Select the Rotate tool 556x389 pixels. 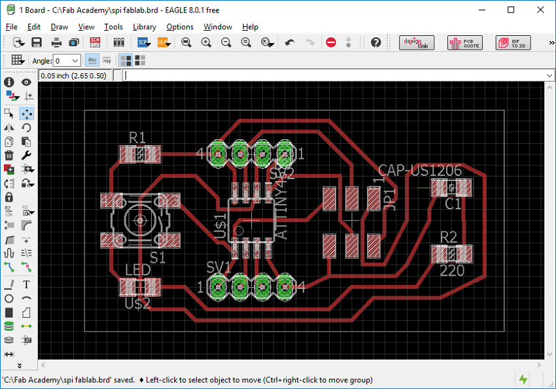[26, 127]
